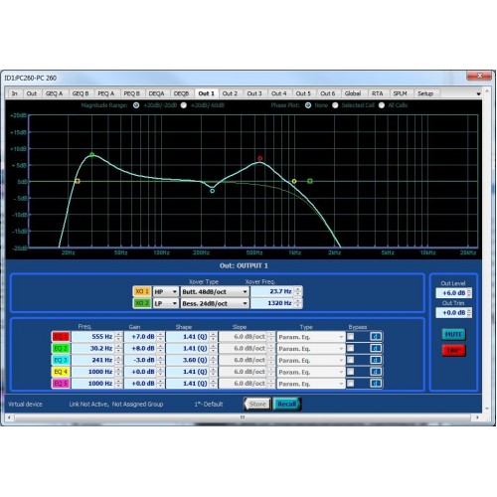Click the MUTE button
The image size is (497, 497).
click(x=453, y=334)
